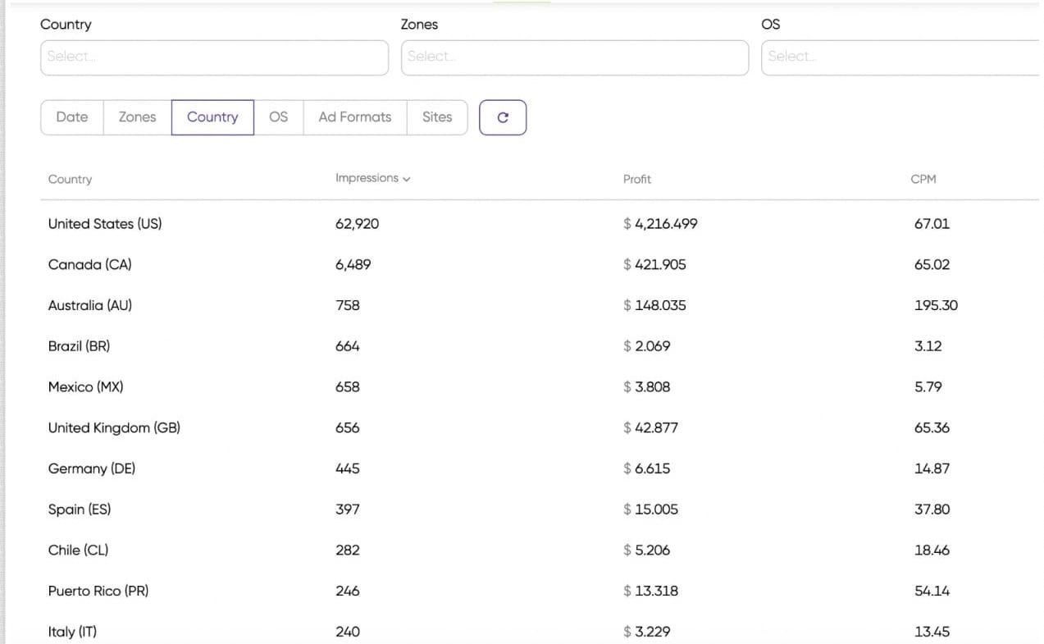Switch to the Date tab

(x=71, y=116)
